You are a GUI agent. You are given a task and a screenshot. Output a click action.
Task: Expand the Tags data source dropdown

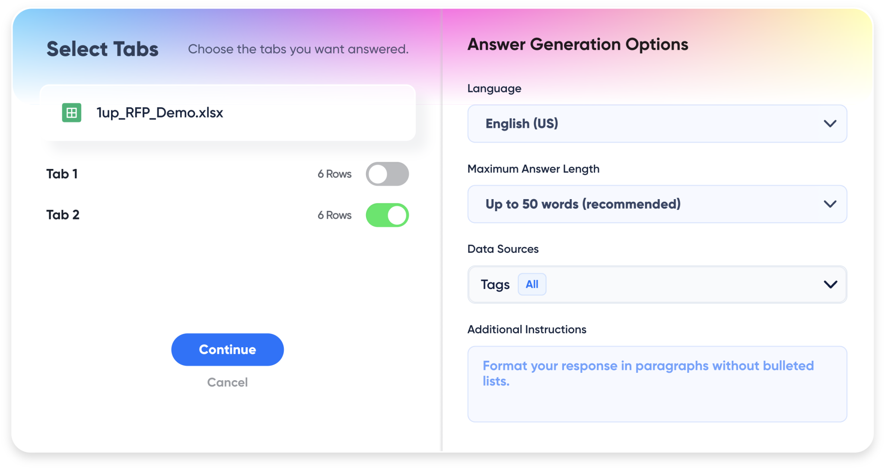pyautogui.click(x=657, y=284)
